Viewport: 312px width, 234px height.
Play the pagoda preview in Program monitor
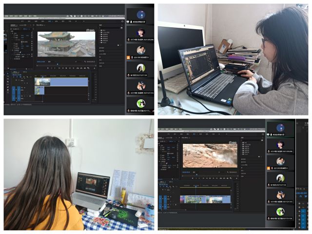click(66, 68)
